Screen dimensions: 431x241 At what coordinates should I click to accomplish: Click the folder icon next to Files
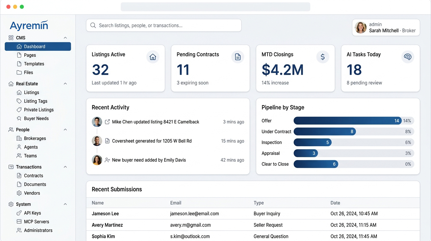tap(19, 72)
